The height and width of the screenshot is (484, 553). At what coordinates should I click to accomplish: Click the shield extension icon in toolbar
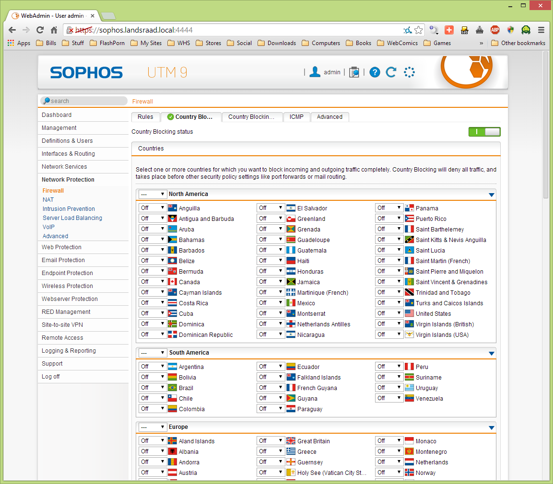[510, 30]
